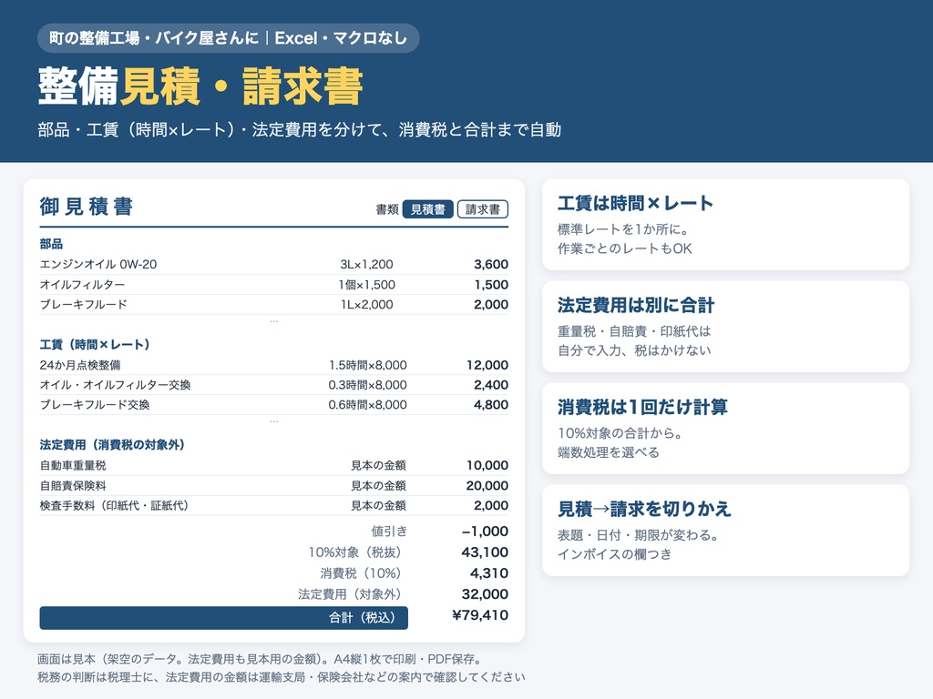
Task: Click the labor cell 0.6時間×8,000
Action: (x=368, y=405)
